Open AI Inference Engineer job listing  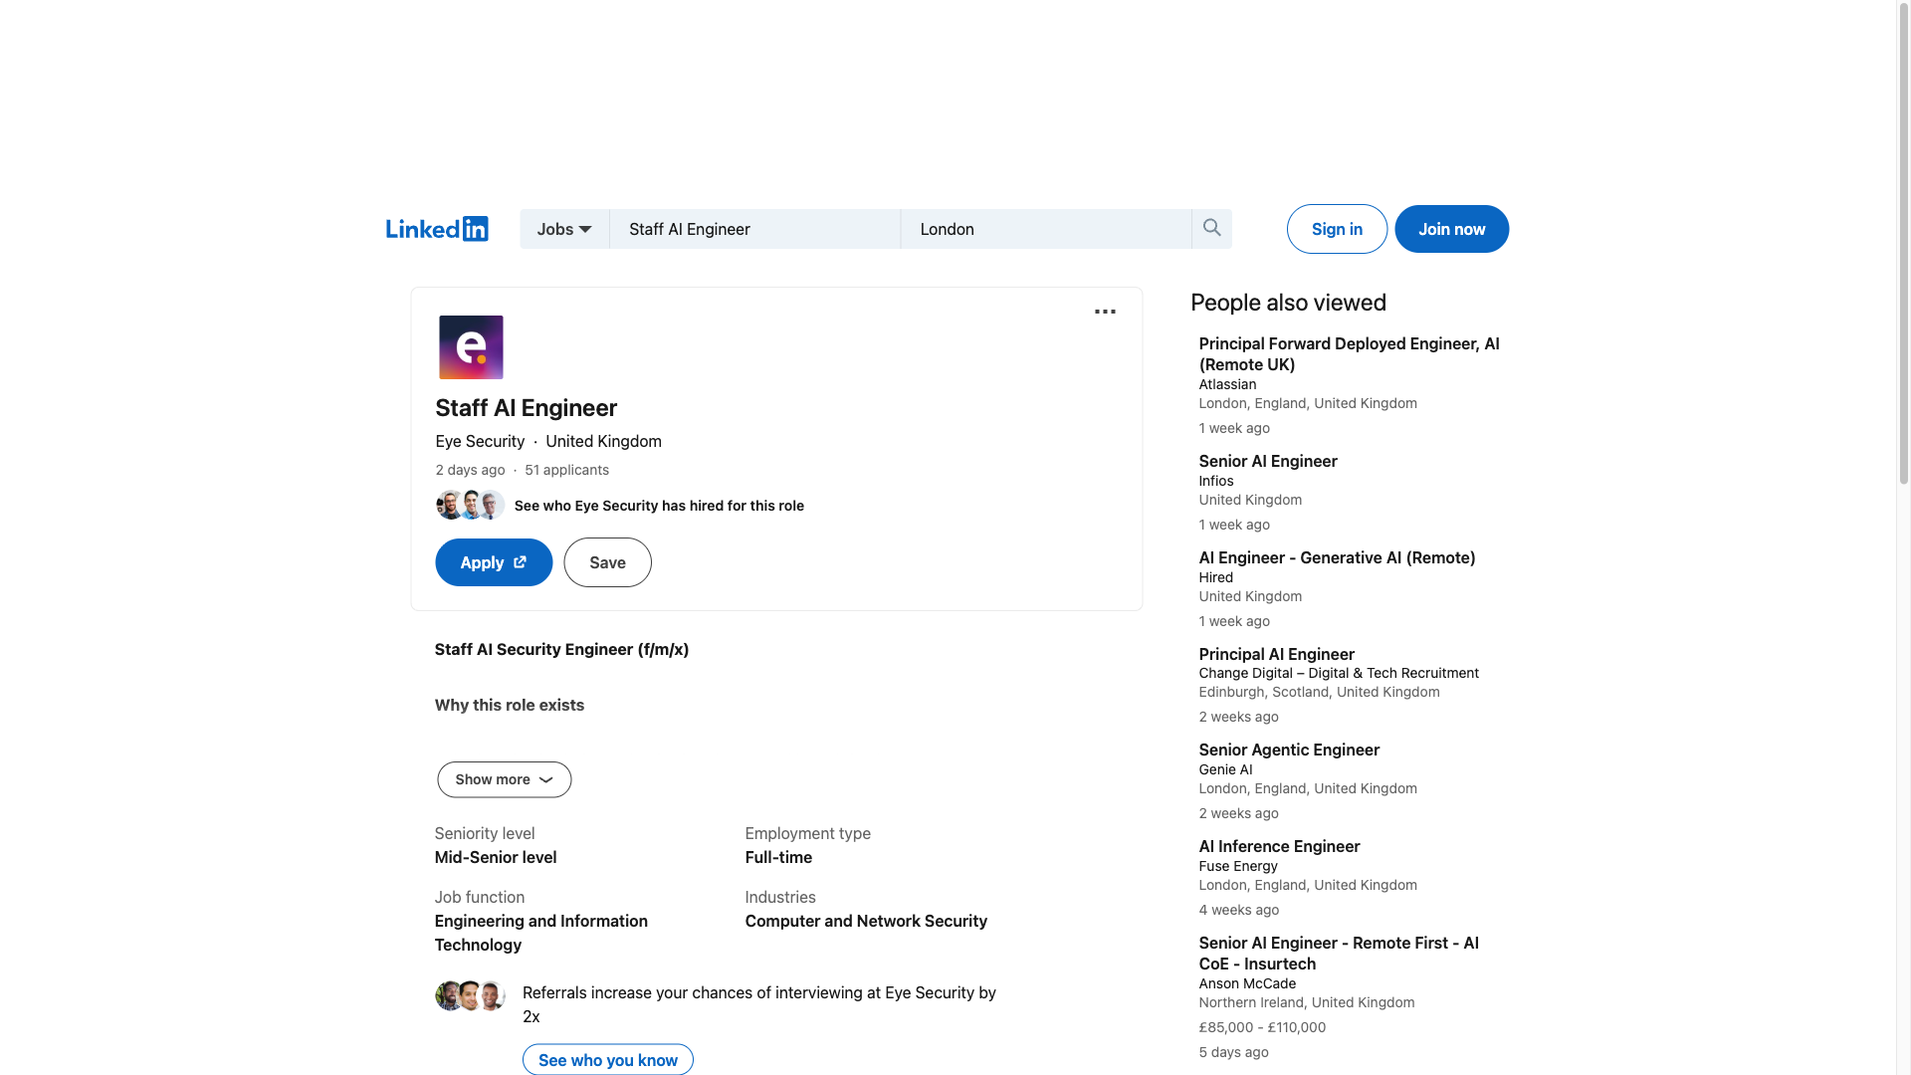(x=1279, y=846)
